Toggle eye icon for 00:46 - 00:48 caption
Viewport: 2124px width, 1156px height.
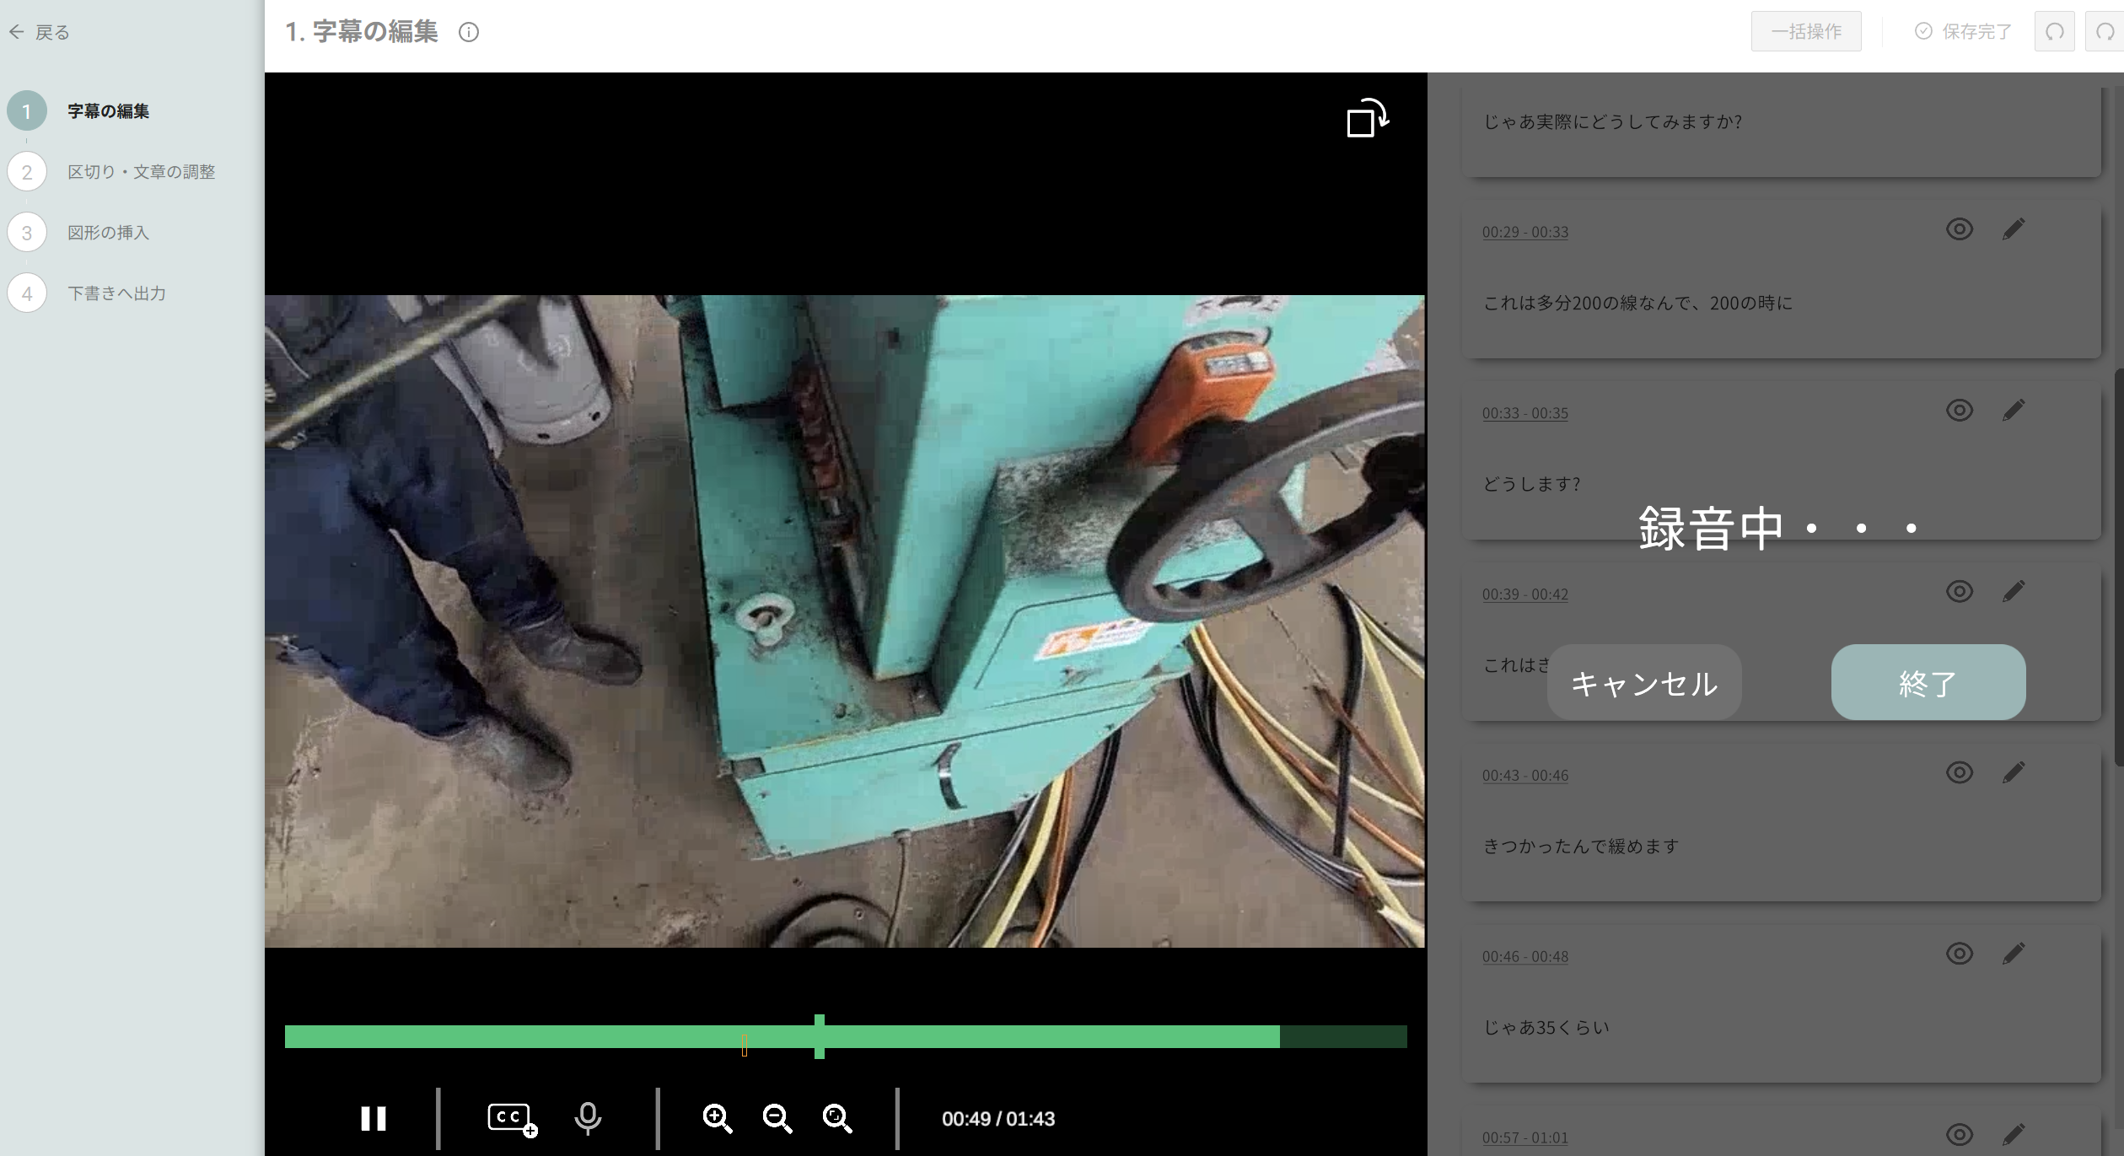1959,954
